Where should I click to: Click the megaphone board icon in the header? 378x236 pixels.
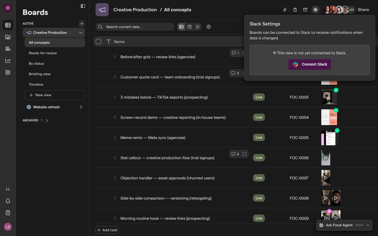pyautogui.click(x=102, y=10)
